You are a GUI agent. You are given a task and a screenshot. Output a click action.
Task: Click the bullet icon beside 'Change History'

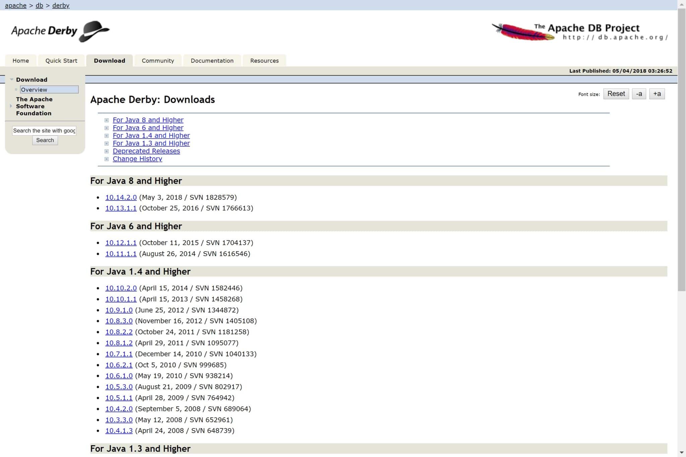(107, 159)
